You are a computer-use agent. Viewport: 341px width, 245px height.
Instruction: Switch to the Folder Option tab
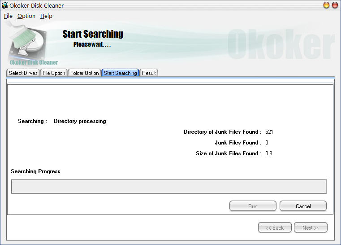pyautogui.click(x=84, y=73)
